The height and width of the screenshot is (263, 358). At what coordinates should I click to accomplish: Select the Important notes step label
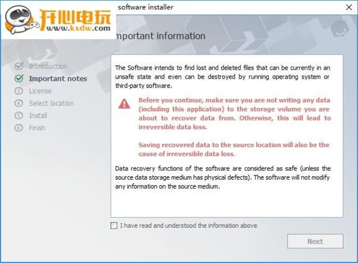(58, 79)
